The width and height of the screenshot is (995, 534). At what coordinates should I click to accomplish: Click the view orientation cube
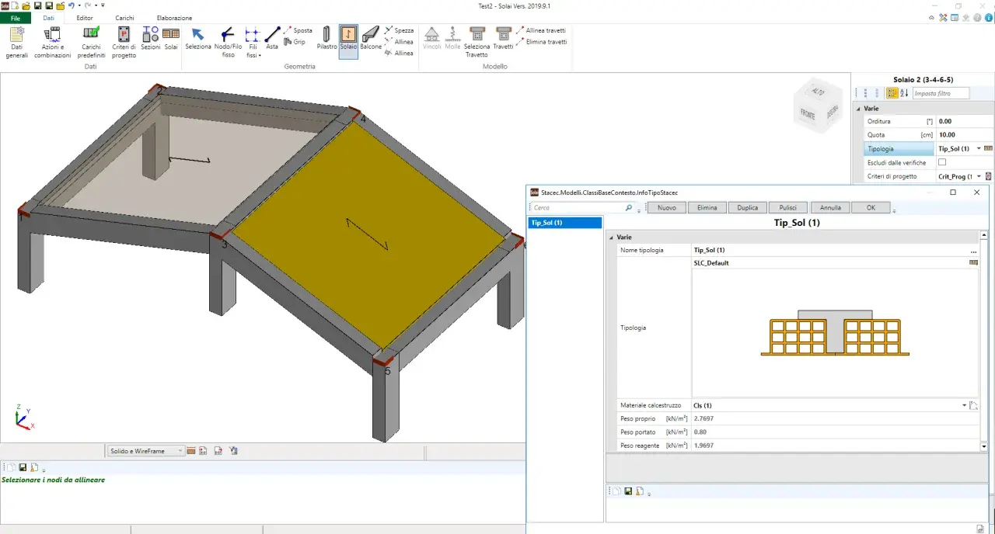tap(815, 105)
